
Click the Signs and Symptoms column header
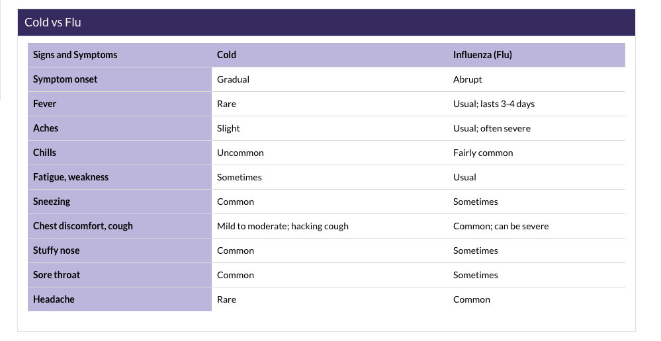pyautogui.click(x=75, y=55)
